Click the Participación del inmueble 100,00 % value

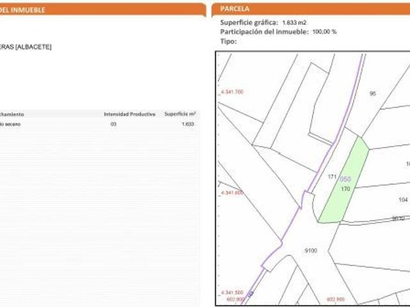point(325,32)
